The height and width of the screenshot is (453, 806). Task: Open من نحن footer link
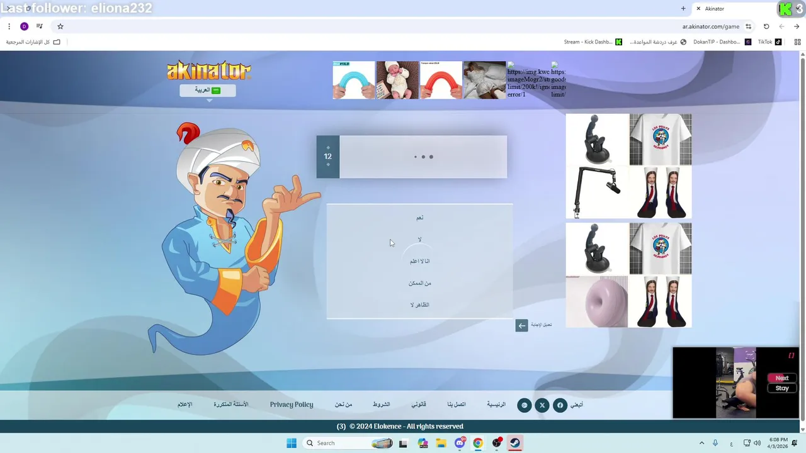click(x=344, y=405)
